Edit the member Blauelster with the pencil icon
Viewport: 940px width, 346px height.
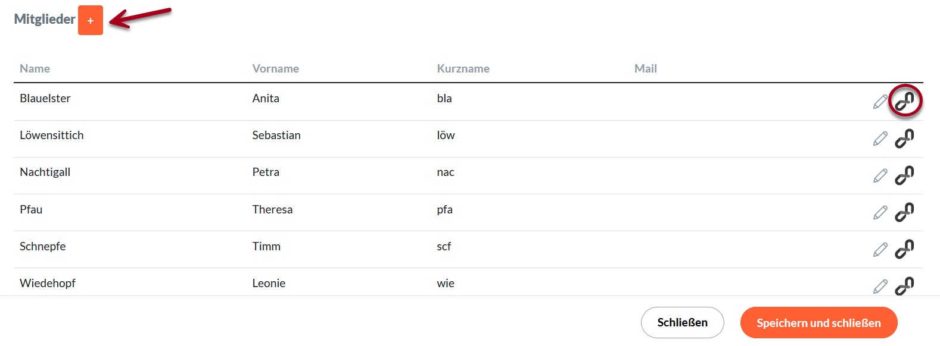click(880, 101)
